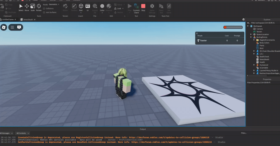Viewport: 280px width, 146px height.
Task: Select the Pants item in Explorer
Action: (x=260, y=45)
